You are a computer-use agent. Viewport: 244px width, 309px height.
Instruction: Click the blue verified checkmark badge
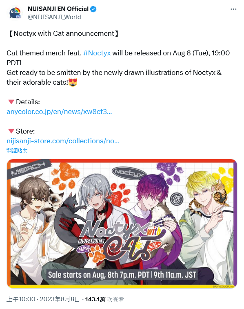[93, 9]
